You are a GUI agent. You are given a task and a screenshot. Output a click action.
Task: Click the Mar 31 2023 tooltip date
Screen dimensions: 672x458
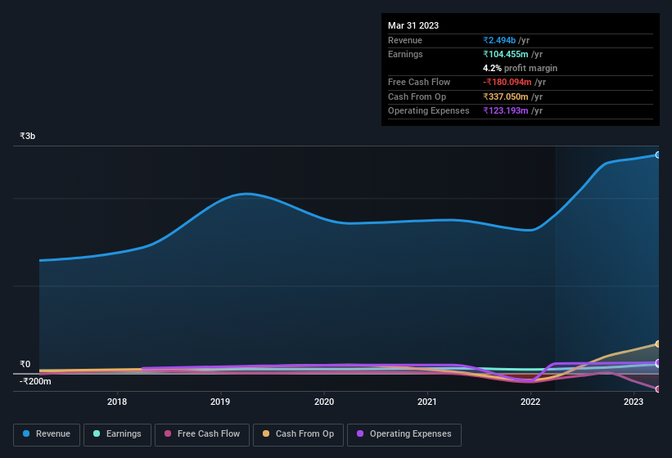(413, 25)
